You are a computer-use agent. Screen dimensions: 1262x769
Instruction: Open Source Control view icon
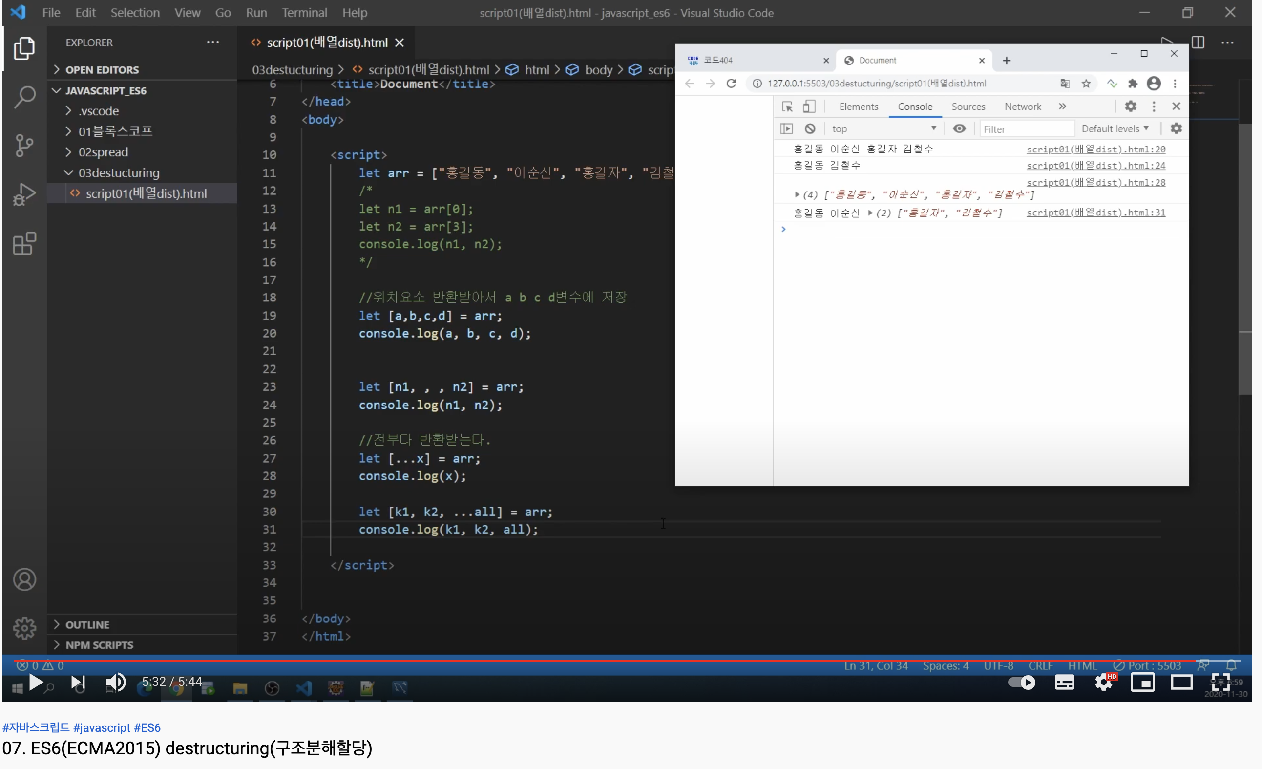[24, 146]
